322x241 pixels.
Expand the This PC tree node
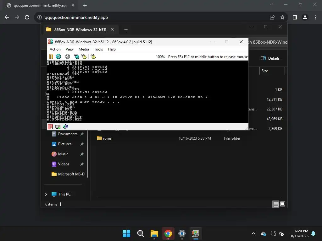pos(46,194)
